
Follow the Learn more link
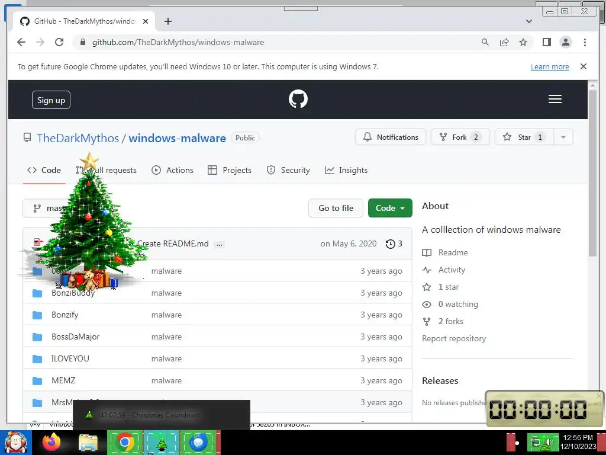tap(550, 66)
